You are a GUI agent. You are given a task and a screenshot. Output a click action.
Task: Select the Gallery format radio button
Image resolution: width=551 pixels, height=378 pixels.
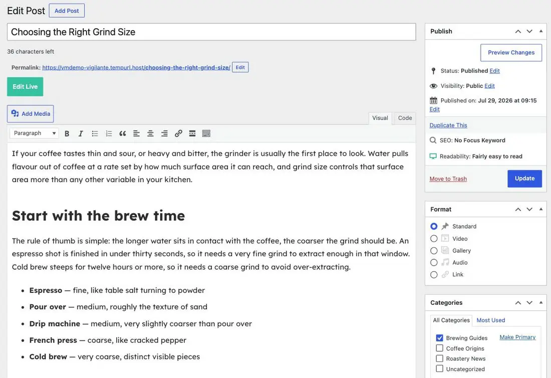434,251
